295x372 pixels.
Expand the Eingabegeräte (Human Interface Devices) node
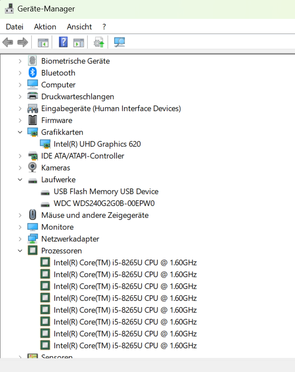click(x=20, y=108)
